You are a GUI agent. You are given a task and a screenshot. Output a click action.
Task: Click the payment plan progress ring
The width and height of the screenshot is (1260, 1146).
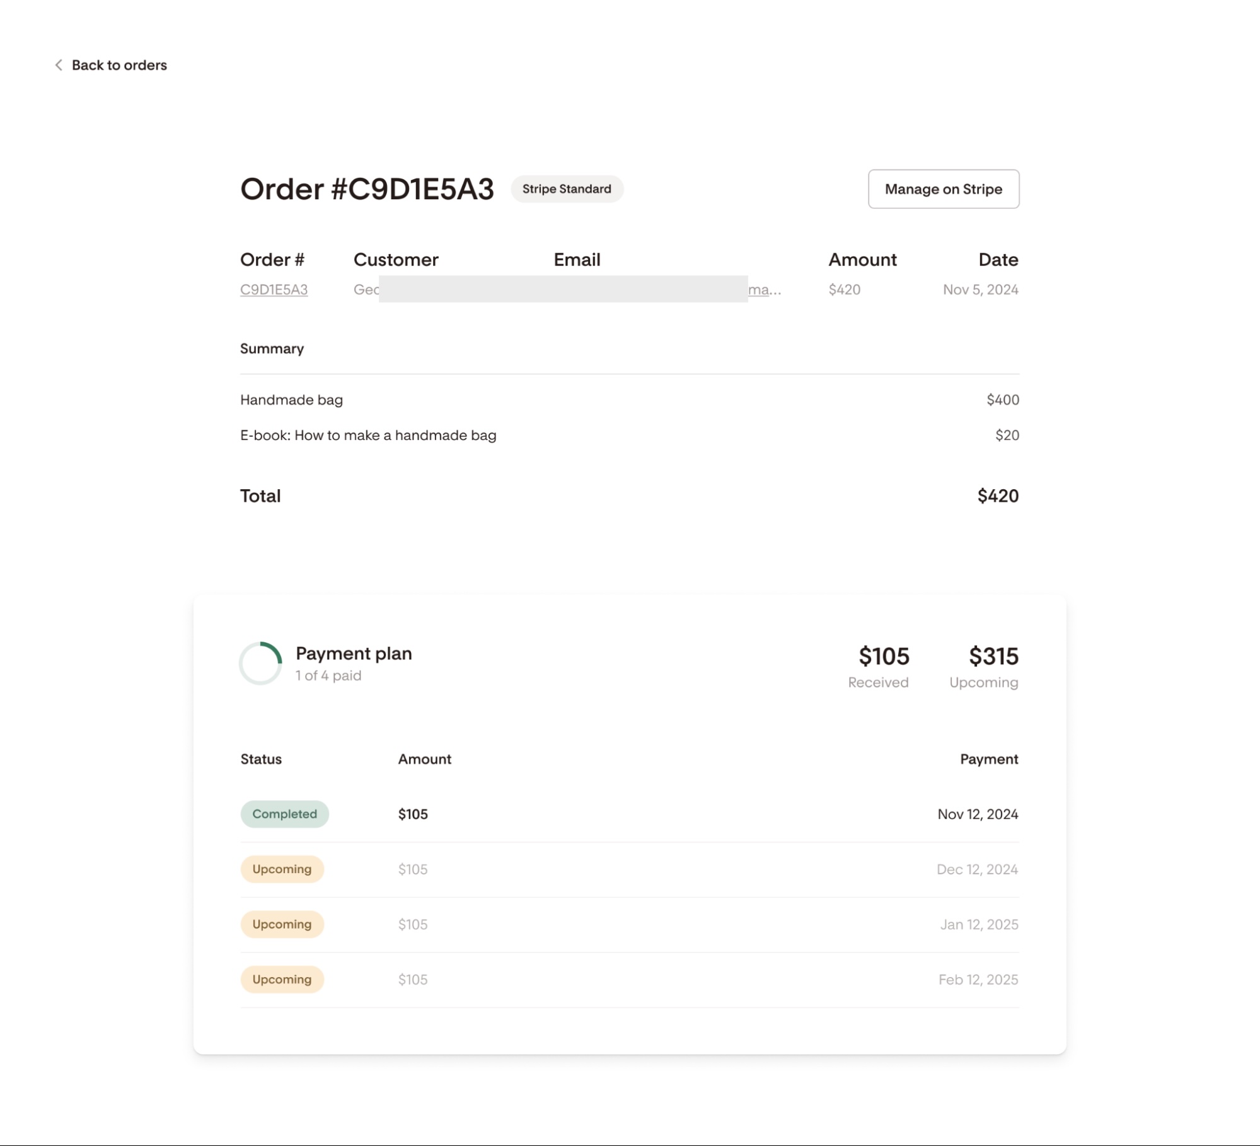tap(260, 663)
